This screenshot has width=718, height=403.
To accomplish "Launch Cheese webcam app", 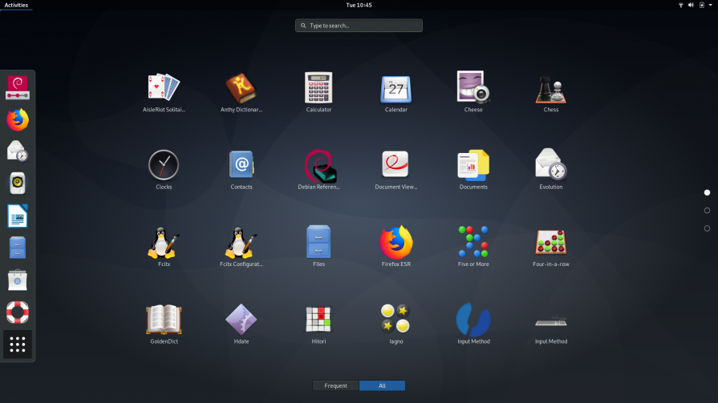I will (473, 91).
